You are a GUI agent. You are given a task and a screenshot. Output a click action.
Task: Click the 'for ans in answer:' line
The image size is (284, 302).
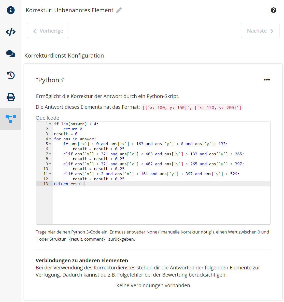[x=75, y=139]
